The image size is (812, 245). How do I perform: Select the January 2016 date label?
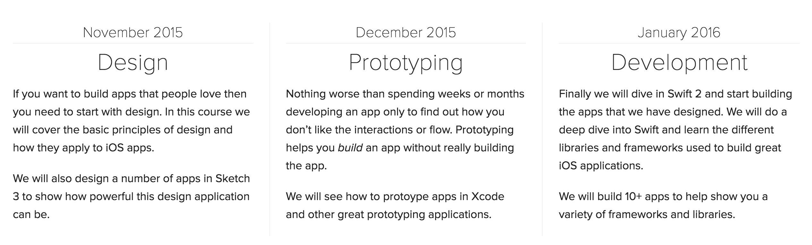(x=679, y=33)
